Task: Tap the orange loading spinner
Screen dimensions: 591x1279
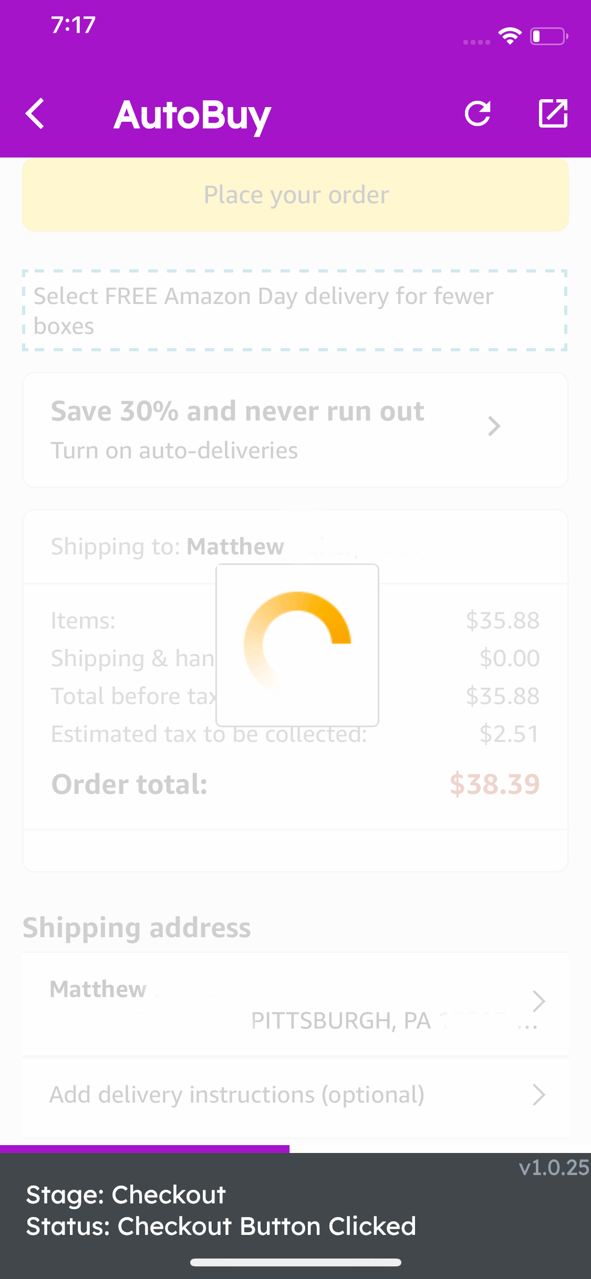Action: pyautogui.click(x=296, y=645)
